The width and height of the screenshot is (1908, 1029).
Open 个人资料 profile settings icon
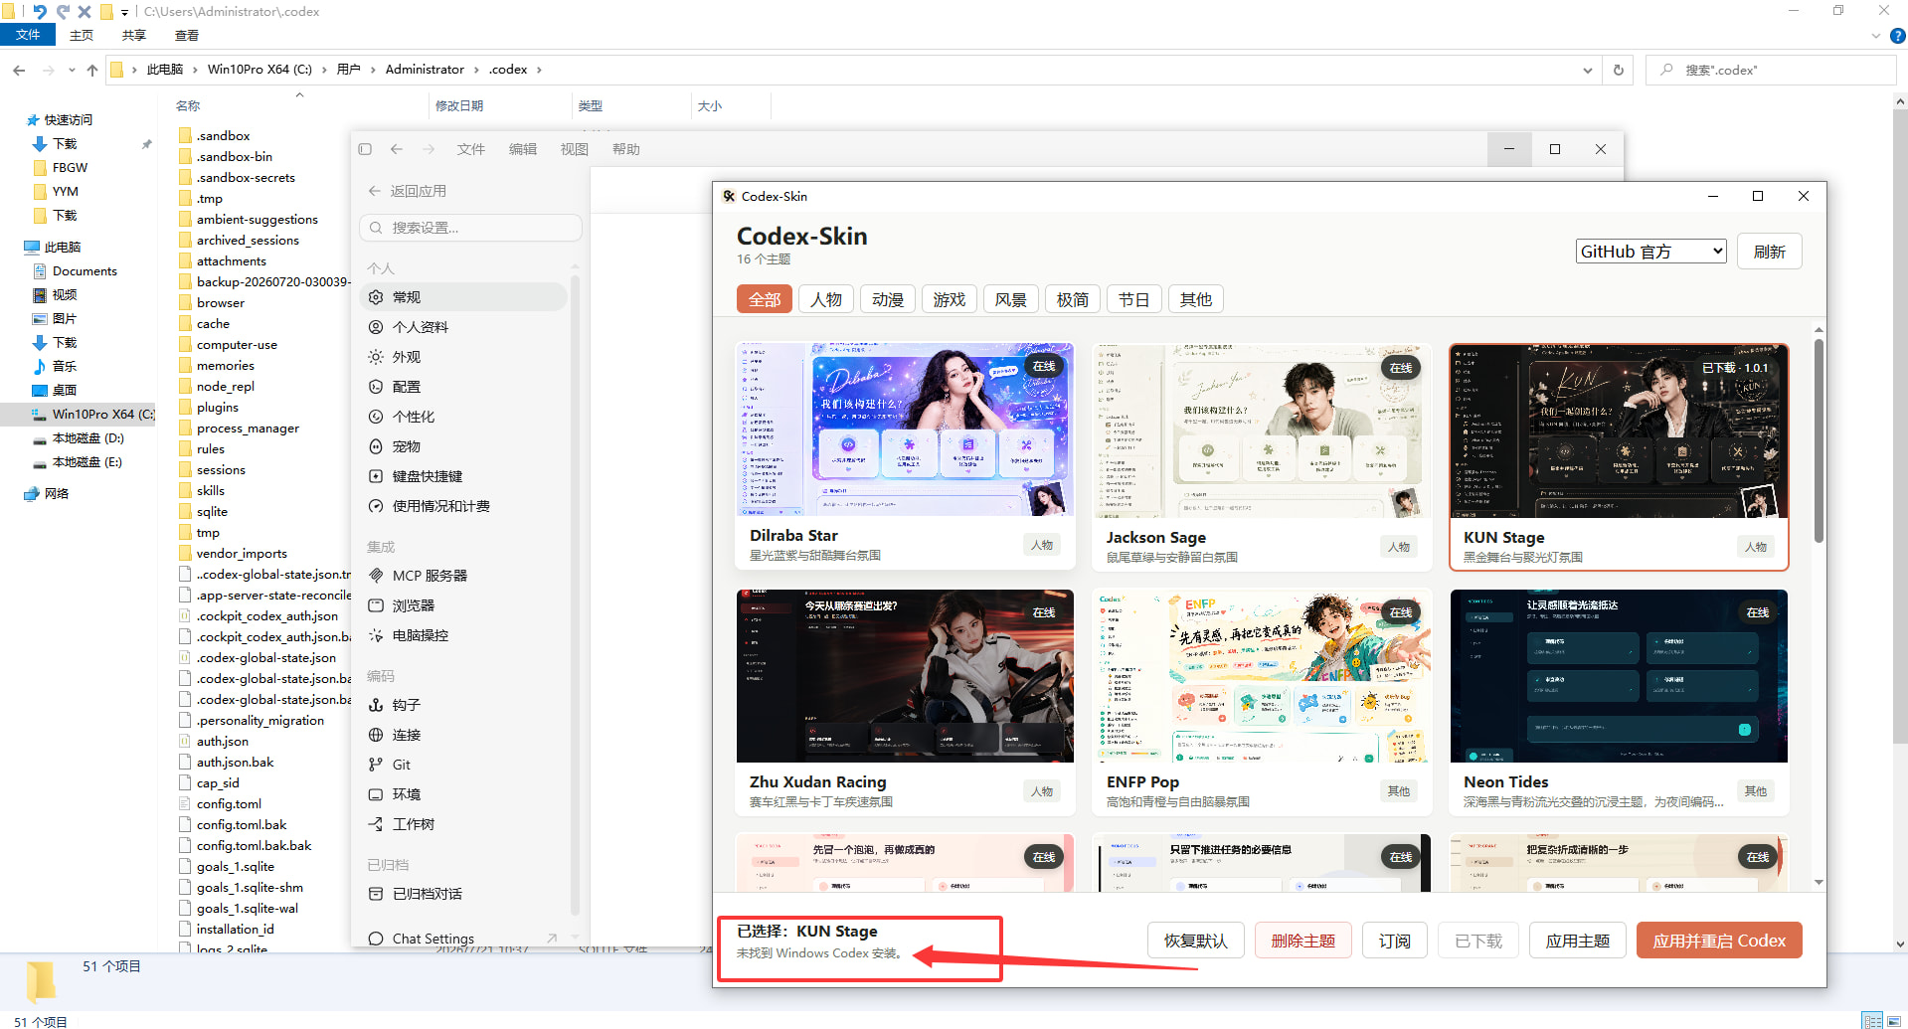[x=376, y=327]
